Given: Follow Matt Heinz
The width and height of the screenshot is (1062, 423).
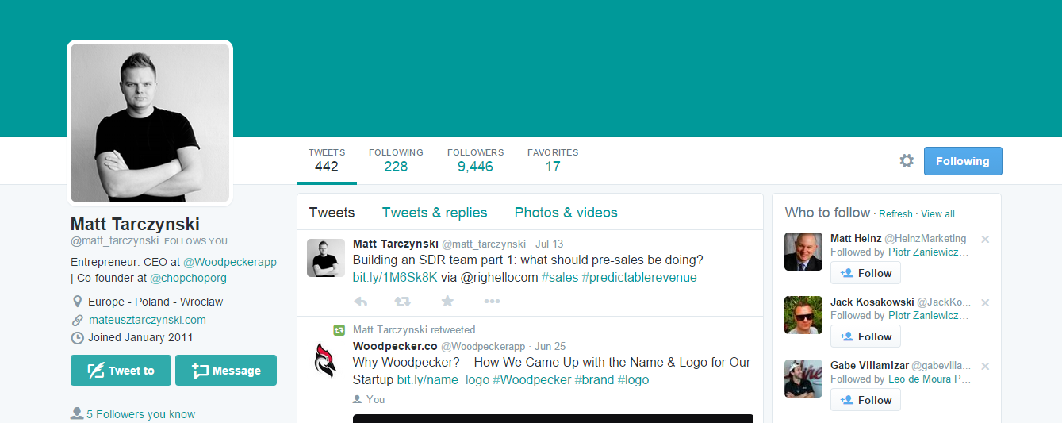Looking at the screenshot, I should pos(865,273).
